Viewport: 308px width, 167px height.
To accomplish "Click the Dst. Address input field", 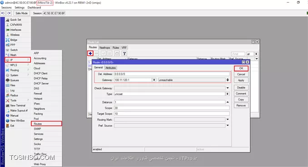I will [172, 74].
